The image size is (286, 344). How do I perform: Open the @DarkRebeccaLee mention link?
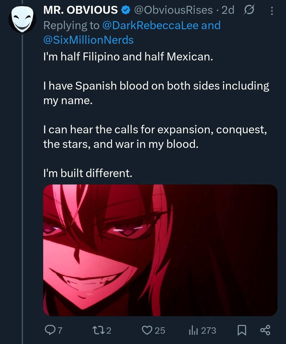[150, 25]
